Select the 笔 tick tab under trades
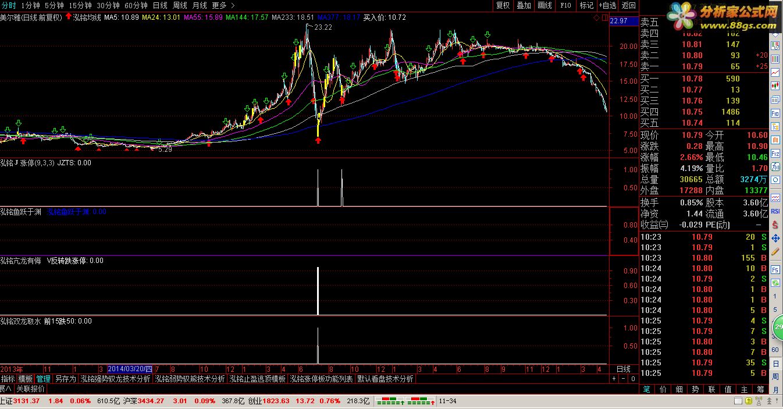Screen dimensions: 783x409 647,389
